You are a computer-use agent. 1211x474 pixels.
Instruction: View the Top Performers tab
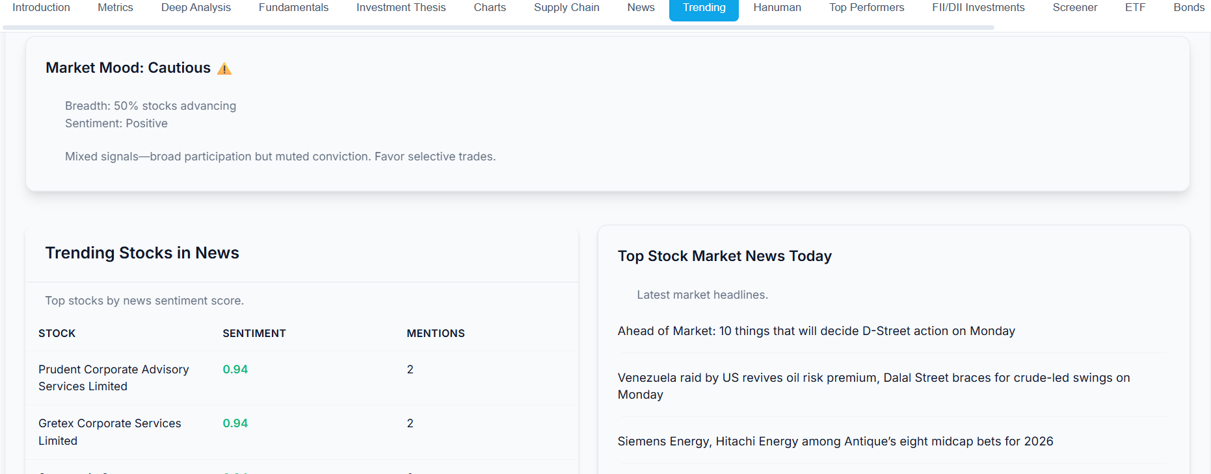coord(866,8)
